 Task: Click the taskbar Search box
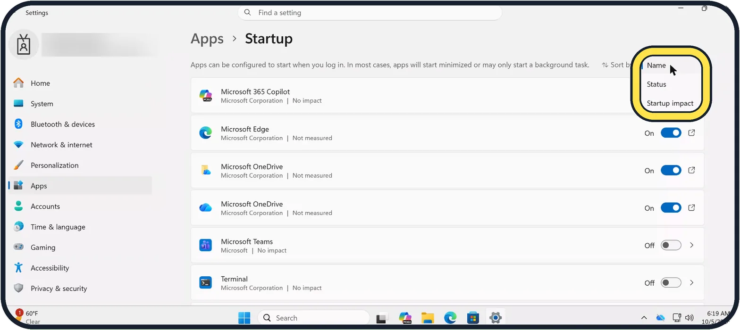313,318
